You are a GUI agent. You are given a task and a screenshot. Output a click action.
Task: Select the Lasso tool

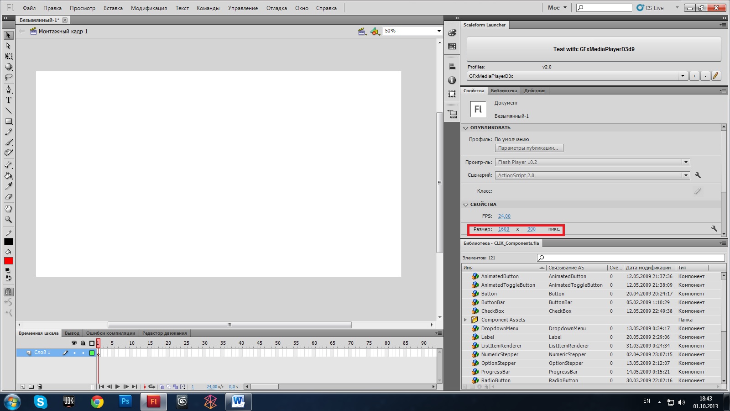[8, 78]
